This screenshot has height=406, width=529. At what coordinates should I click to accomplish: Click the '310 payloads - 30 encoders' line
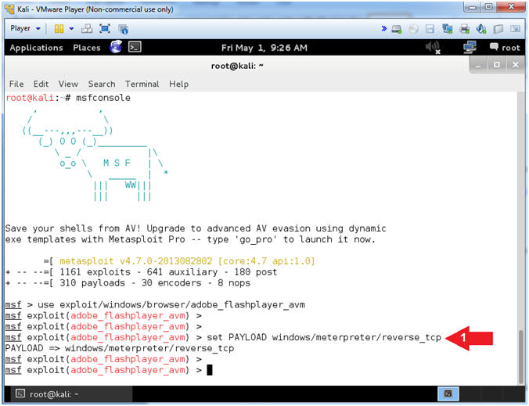point(128,283)
